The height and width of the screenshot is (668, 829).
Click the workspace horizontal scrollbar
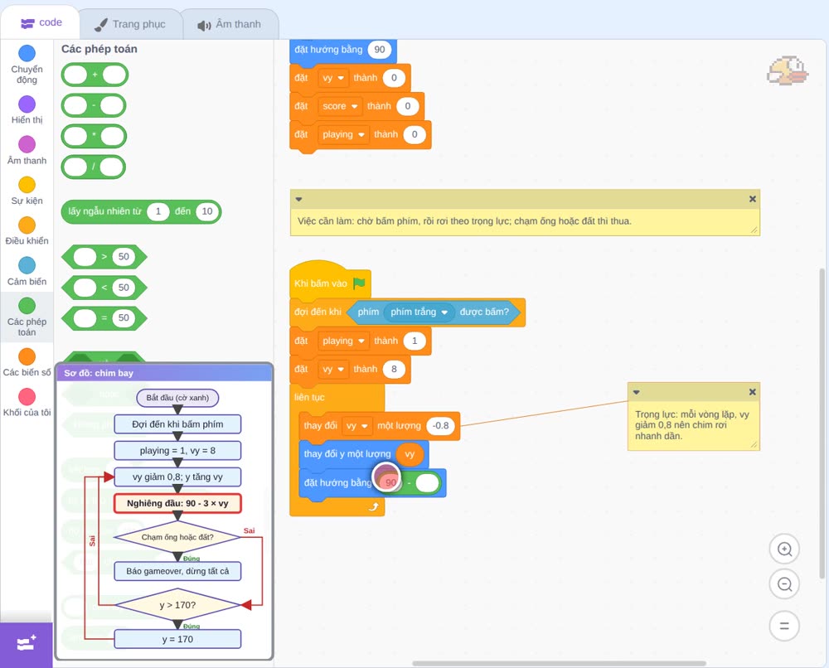click(x=560, y=663)
